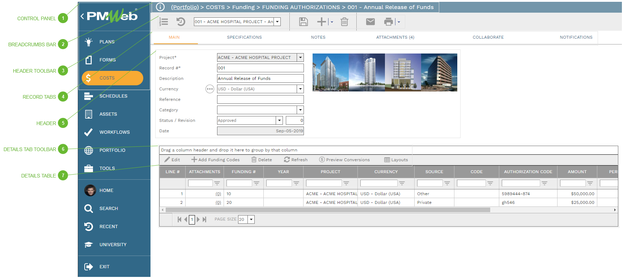Delete record using trash can icon

[x=344, y=22]
